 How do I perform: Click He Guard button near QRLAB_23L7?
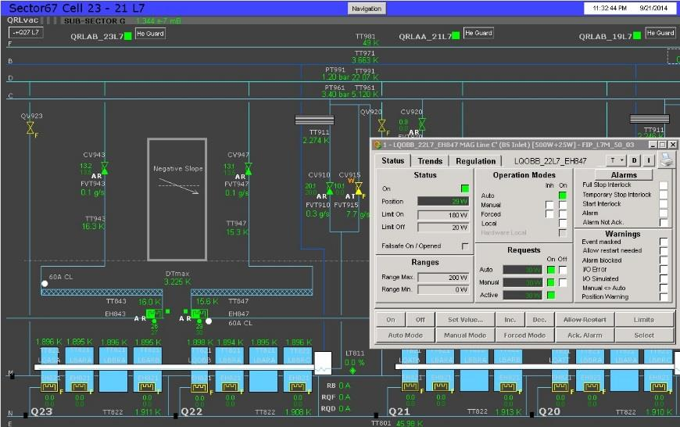[150, 34]
